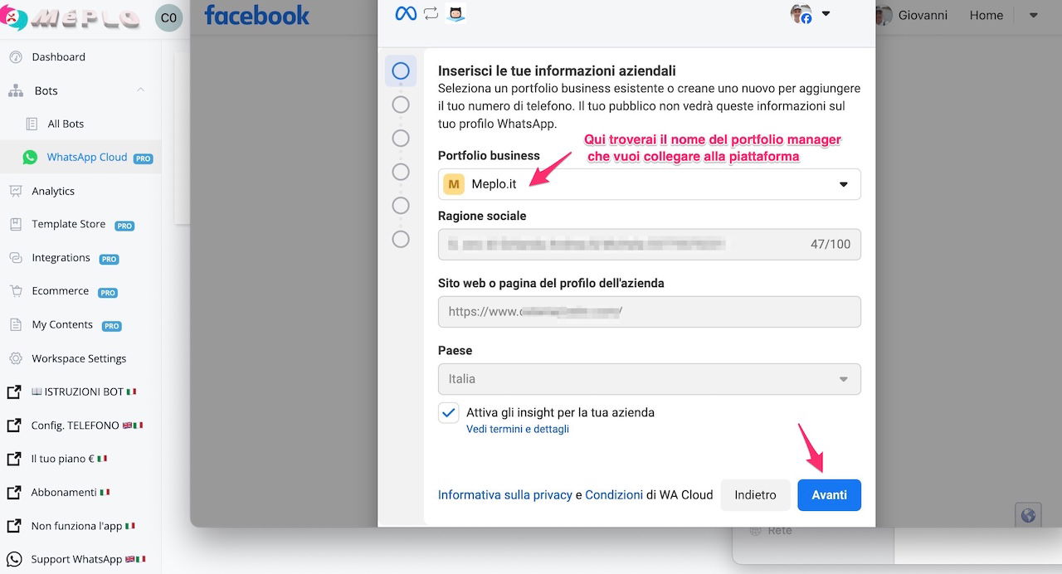The height and width of the screenshot is (574, 1062).
Task: Click the Workspace Settings gear icon
Action: (16, 358)
